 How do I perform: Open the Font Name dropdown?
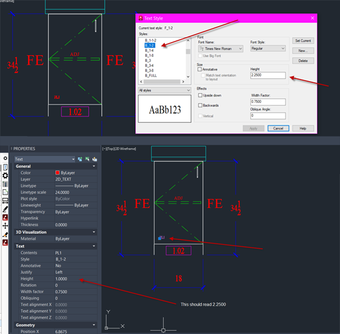[220, 49]
